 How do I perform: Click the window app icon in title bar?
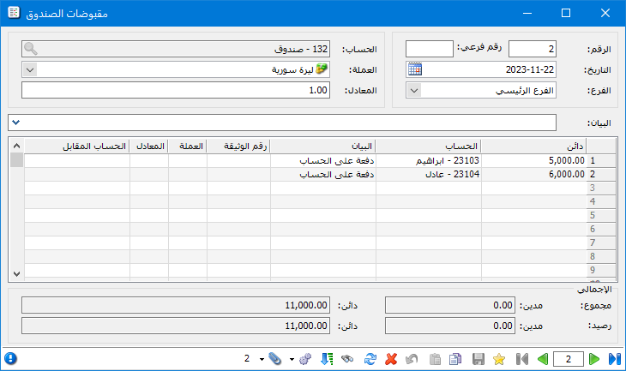[x=14, y=13]
